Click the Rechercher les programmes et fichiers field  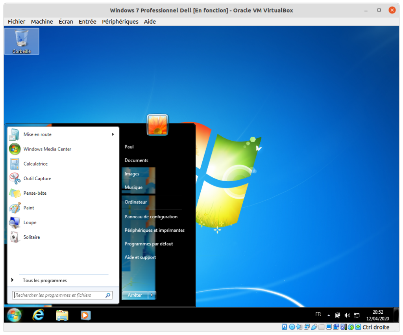[x=63, y=295]
